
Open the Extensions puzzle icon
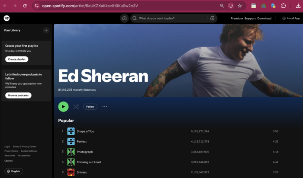tap(284, 6)
